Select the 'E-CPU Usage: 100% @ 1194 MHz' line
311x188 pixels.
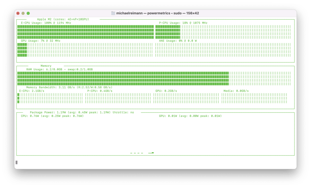pyautogui.click(x=46, y=23)
